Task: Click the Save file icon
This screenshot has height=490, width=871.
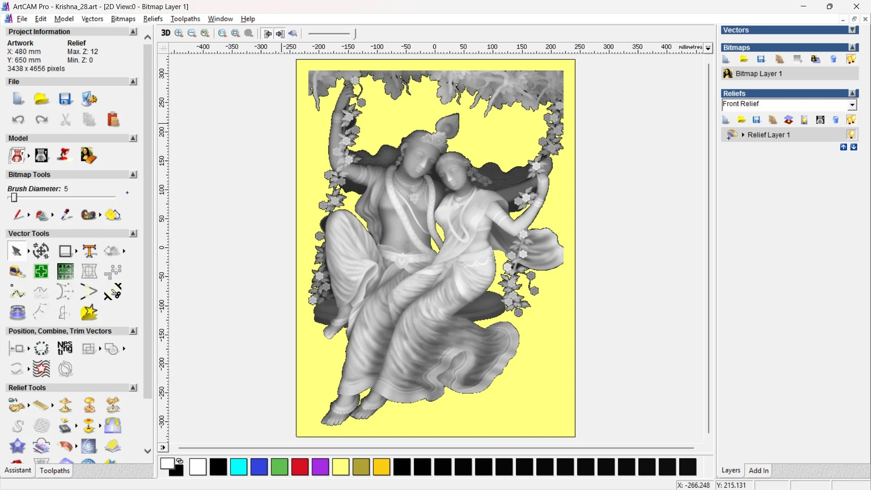Action: tap(65, 99)
